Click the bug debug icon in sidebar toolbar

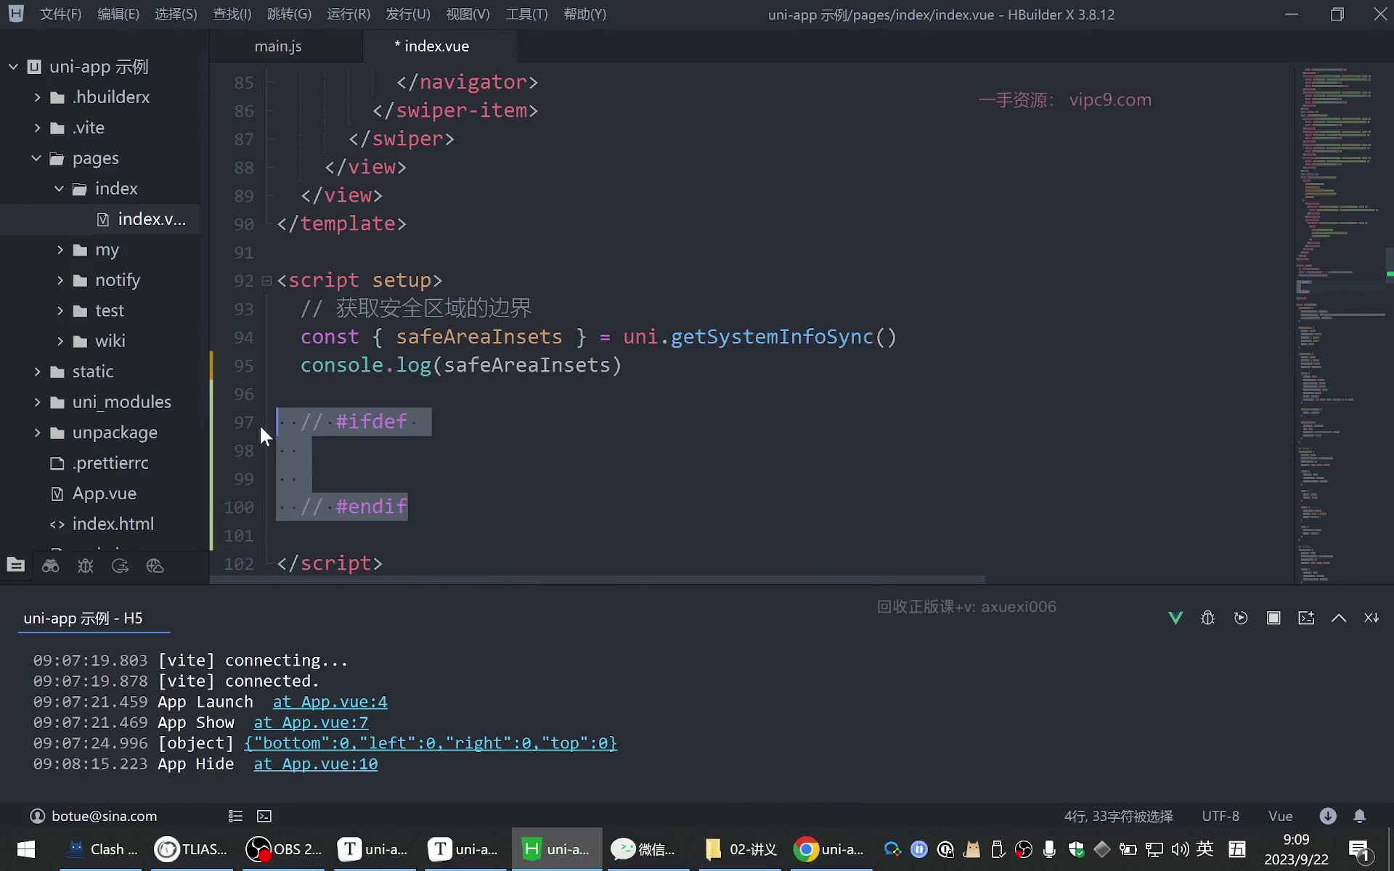pos(85,565)
